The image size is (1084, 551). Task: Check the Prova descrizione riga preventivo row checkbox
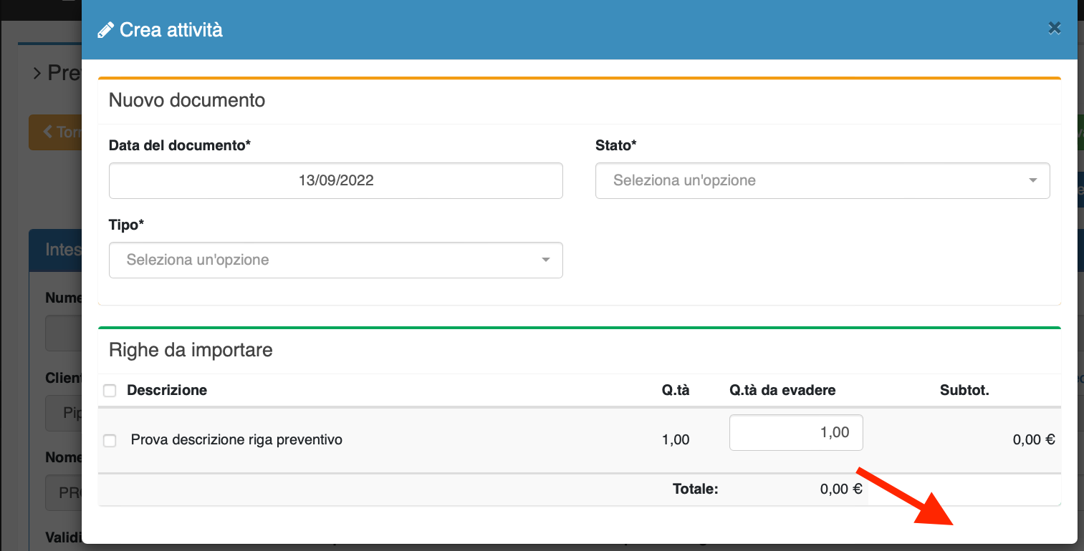[x=110, y=440]
